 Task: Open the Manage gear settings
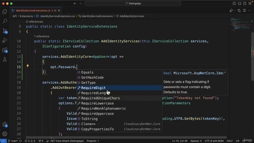(5, 134)
